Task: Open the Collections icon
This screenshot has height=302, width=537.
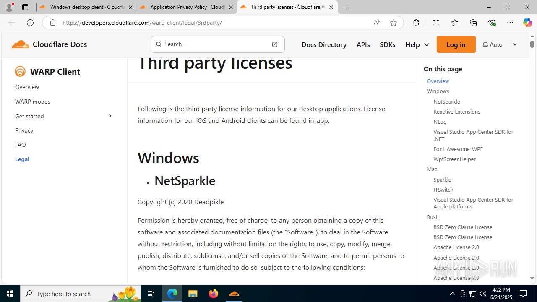Action: pyautogui.click(x=473, y=23)
